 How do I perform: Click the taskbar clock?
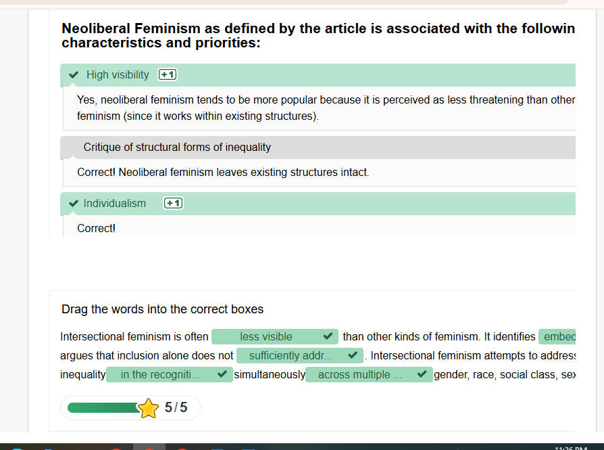[x=570, y=447]
